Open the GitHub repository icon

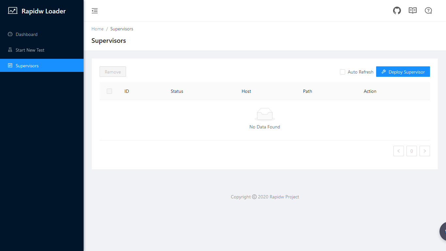point(397,10)
